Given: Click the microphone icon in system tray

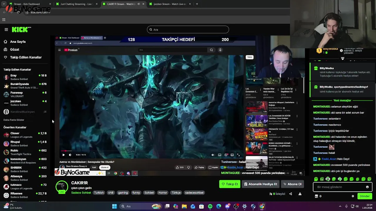Looking at the screenshot, I should click(x=347, y=206).
